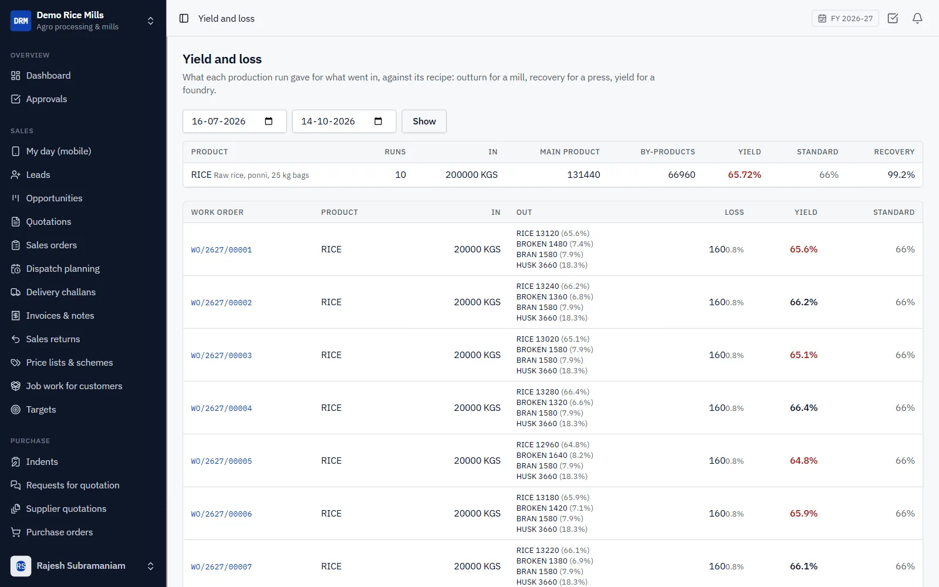Viewport: 939px width, 587px height.
Task: Click yield 66.4% in the WO/2627/00004 row
Action: coord(803,408)
